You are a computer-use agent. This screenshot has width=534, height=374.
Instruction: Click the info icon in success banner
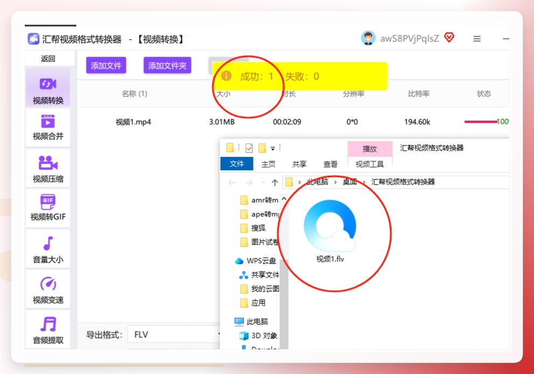(226, 76)
